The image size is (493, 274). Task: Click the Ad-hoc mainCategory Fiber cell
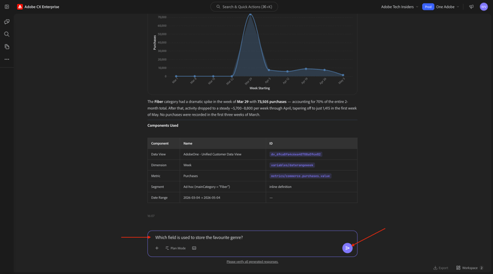[206, 187]
